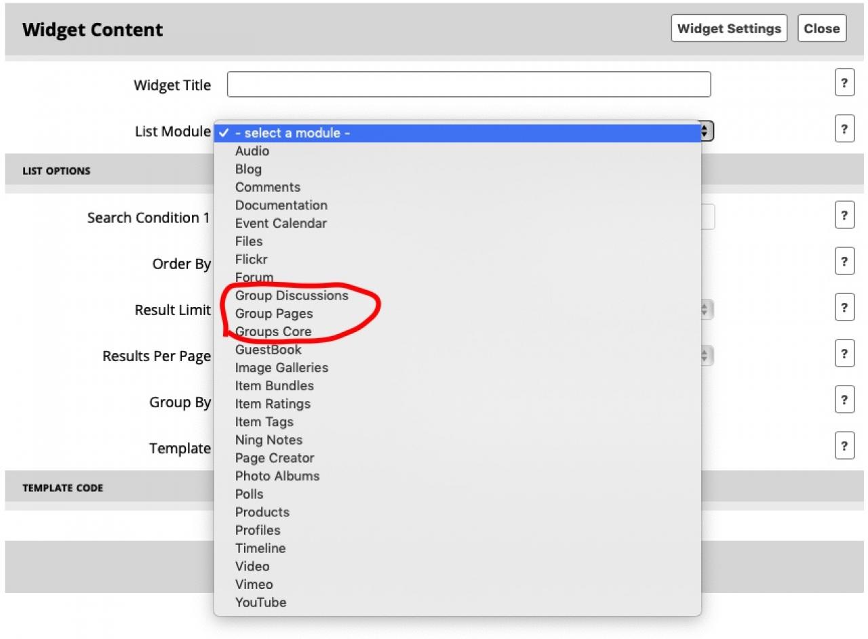Open the Result Limit dropdown stepper

pos(706,310)
